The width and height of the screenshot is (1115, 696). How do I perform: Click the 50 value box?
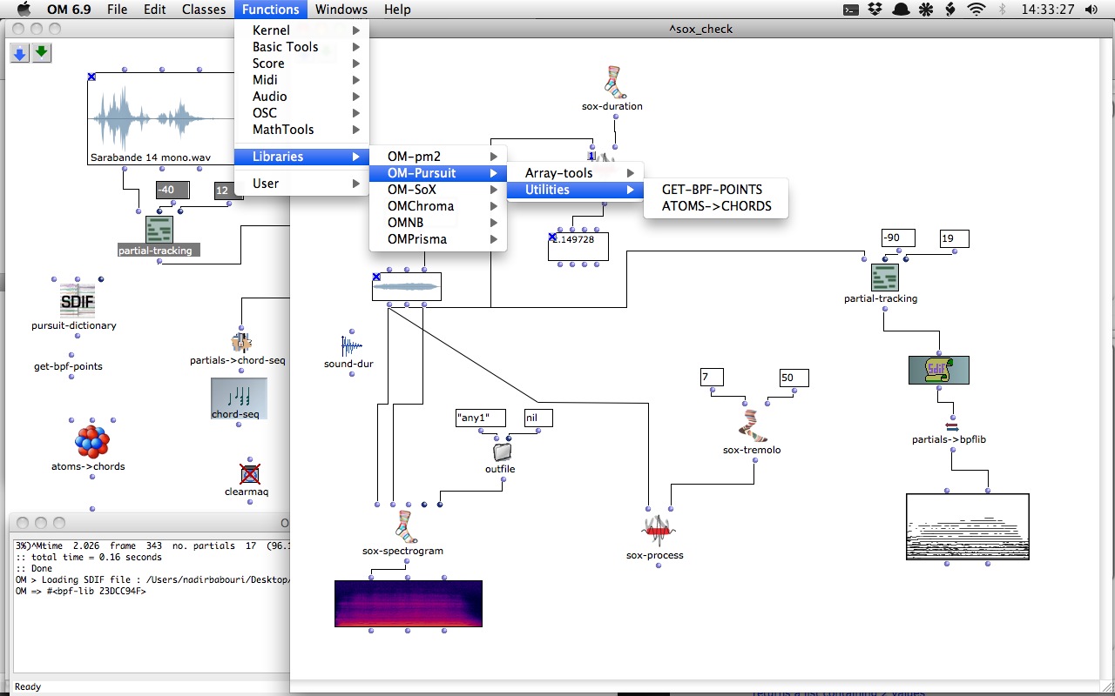pyautogui.click(x=794, y=378)
